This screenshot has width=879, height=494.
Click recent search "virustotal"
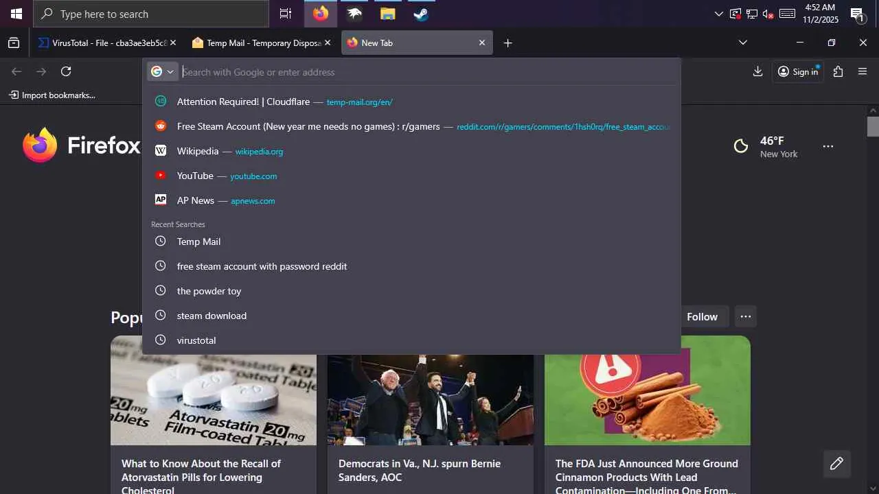(412, 340)
